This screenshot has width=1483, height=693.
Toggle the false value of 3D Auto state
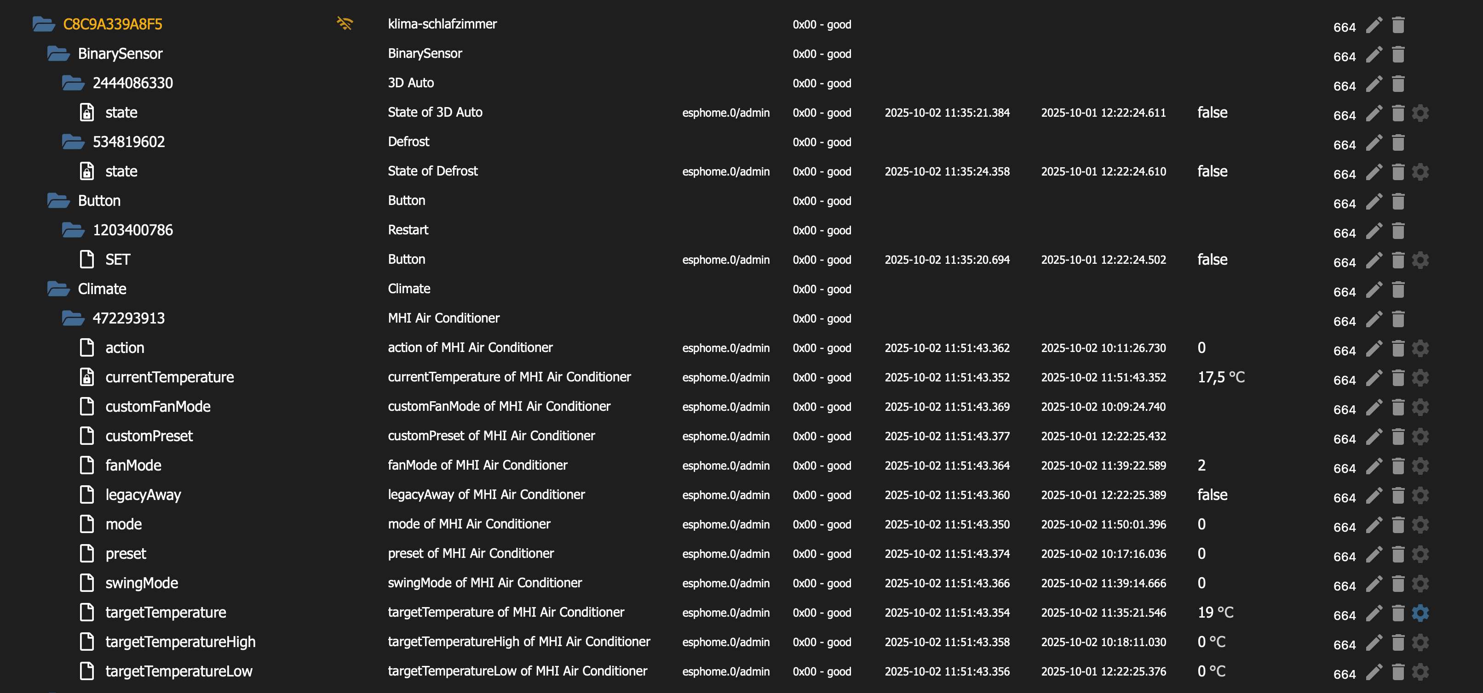point(1212,113)
